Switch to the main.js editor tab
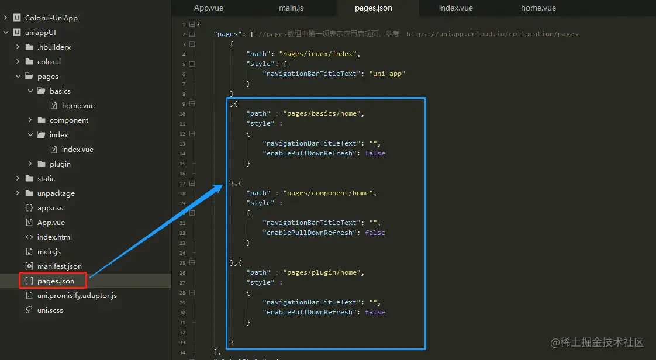 click(x=291, y=8)
